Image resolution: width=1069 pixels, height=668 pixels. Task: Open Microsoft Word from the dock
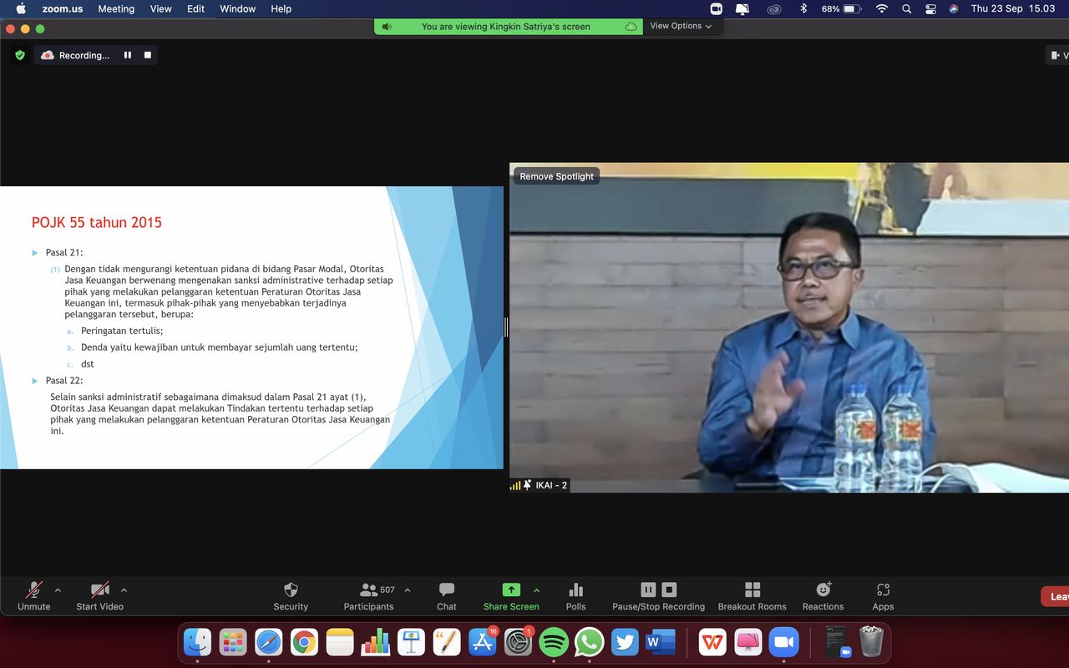(x=661, y=642)
